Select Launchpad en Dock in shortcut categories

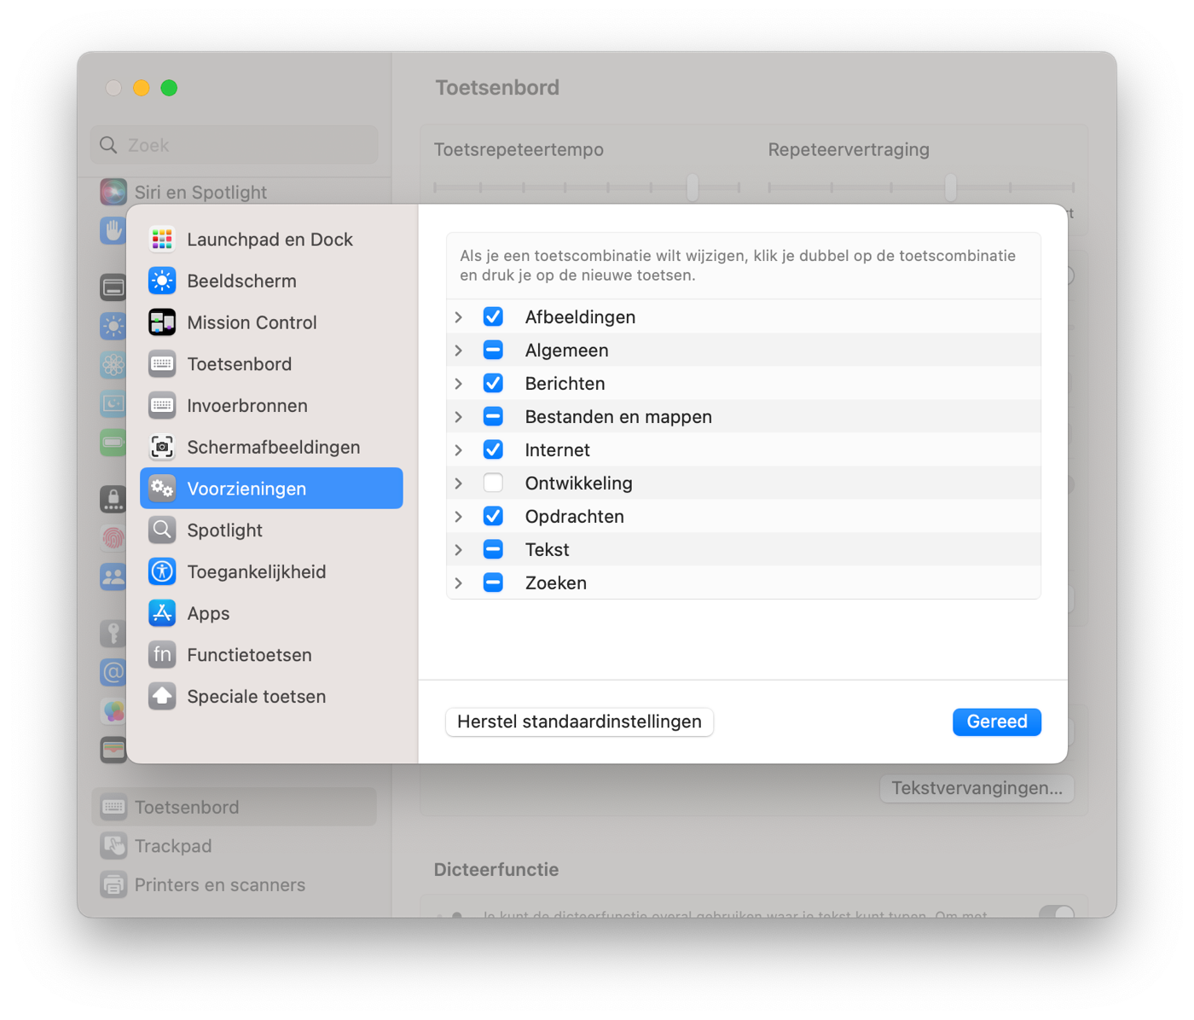click(271, 239)
